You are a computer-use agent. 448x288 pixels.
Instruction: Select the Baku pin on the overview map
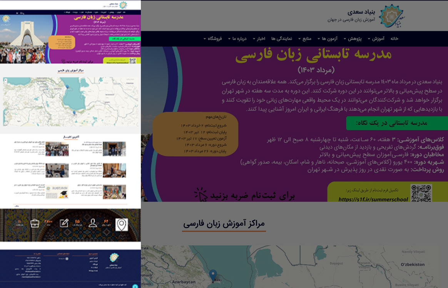coord(67,86)
